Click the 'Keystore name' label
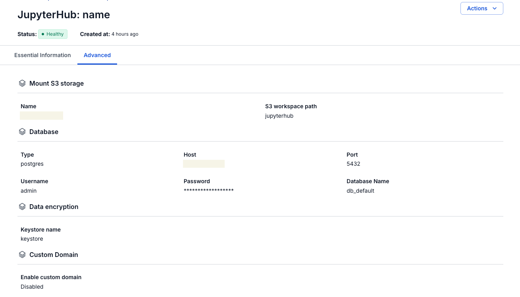 coord(40,230)
